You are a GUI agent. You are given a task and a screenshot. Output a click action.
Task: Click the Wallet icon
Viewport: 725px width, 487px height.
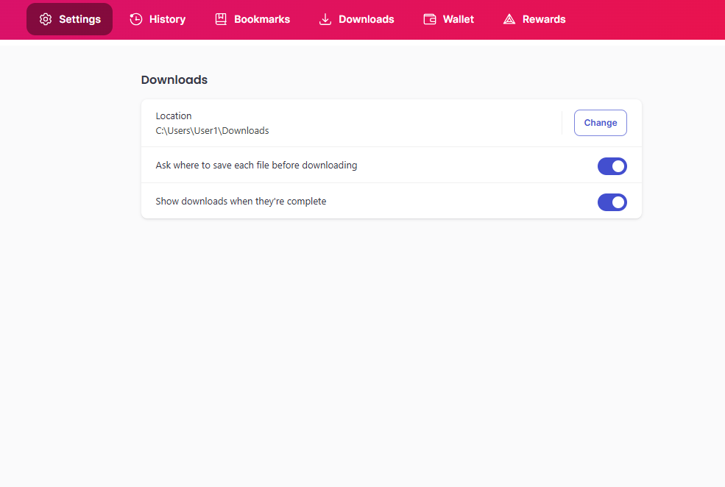coord(430,19)
